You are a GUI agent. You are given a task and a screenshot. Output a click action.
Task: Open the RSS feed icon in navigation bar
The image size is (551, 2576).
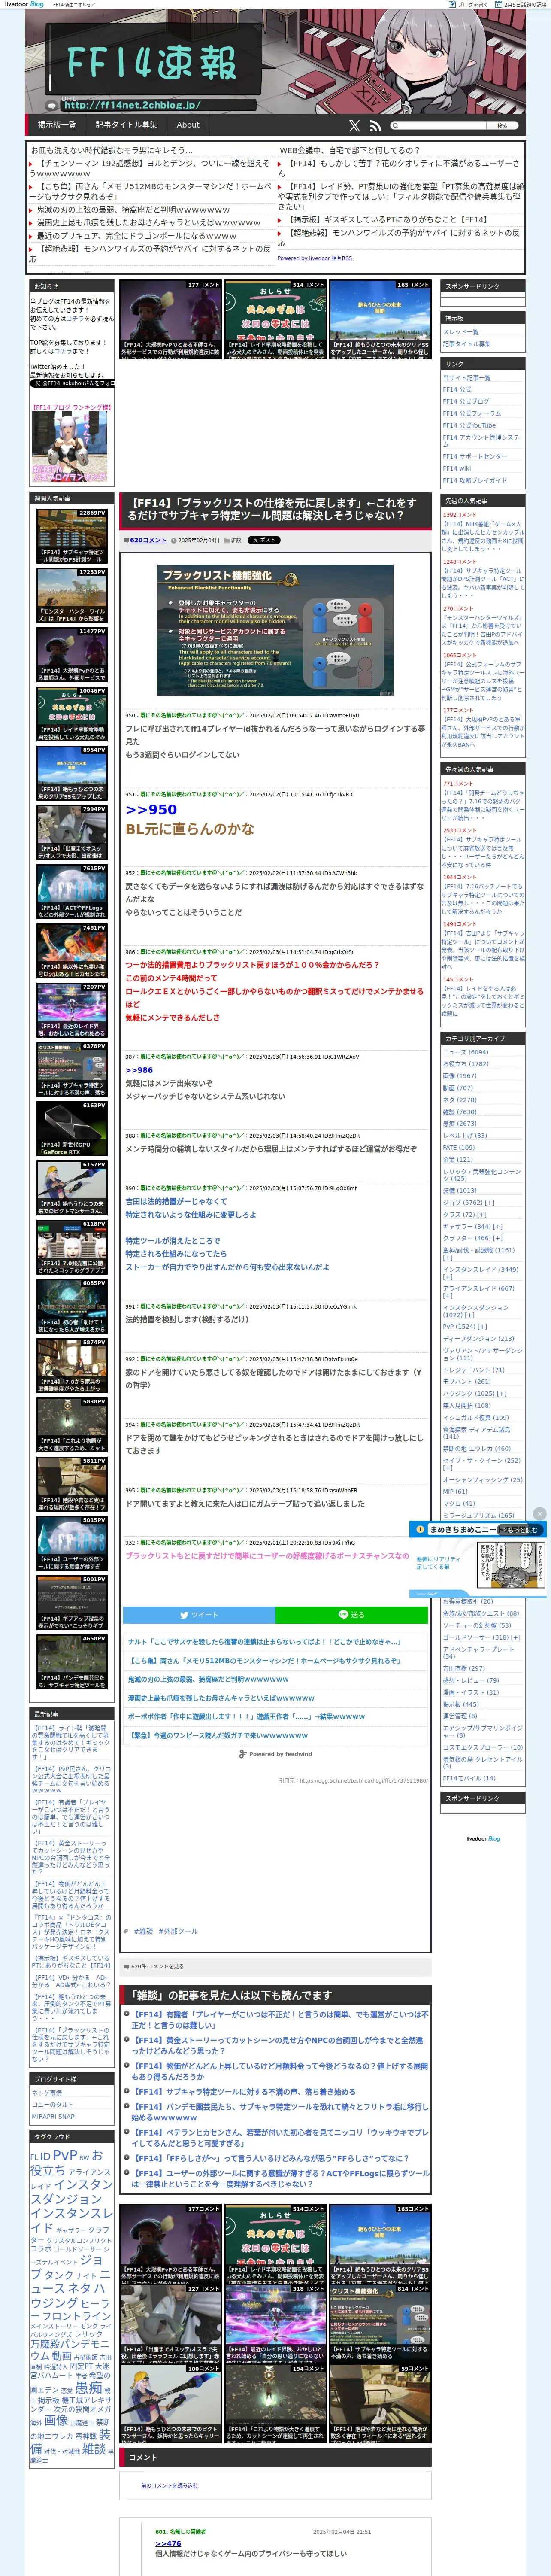(375, 126)
